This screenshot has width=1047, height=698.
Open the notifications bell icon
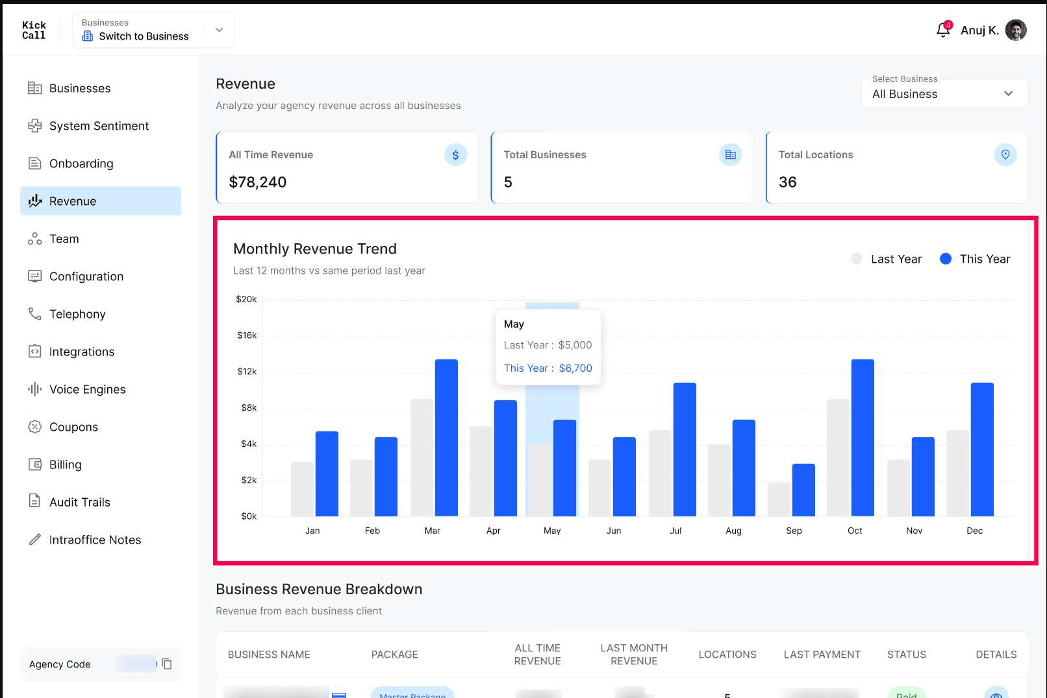pyautogui.click(x=943, y=30)
